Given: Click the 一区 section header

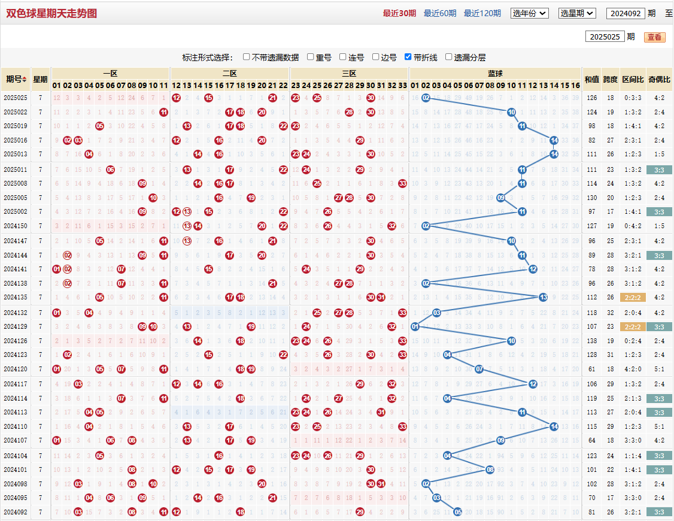Looking at the screenshot, I should point(110,74).
